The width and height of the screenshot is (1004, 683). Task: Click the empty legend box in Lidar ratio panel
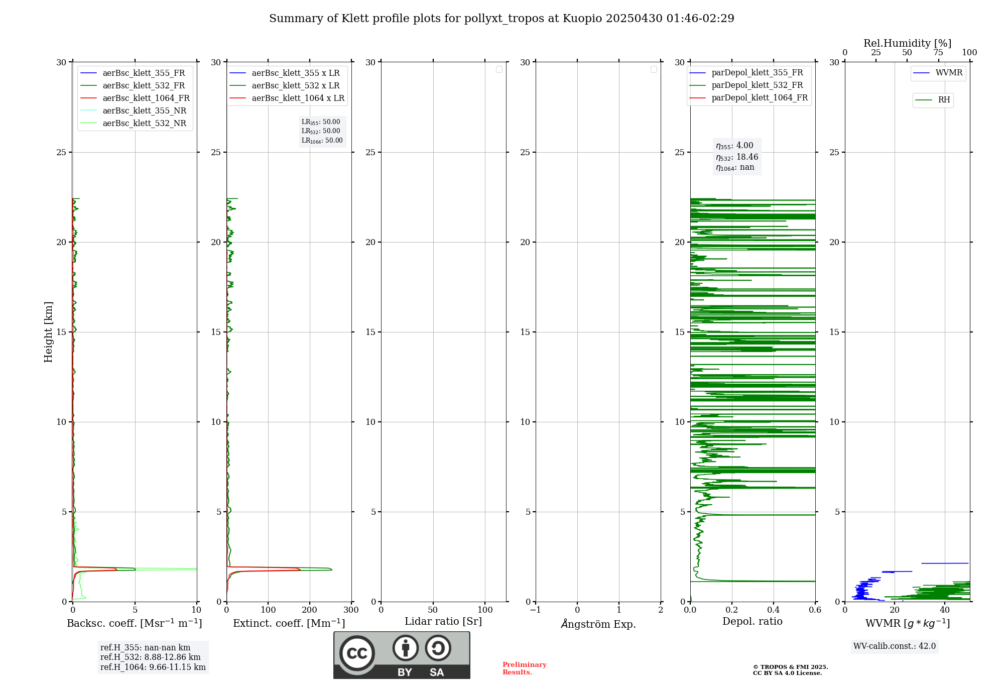click(499, 69)
